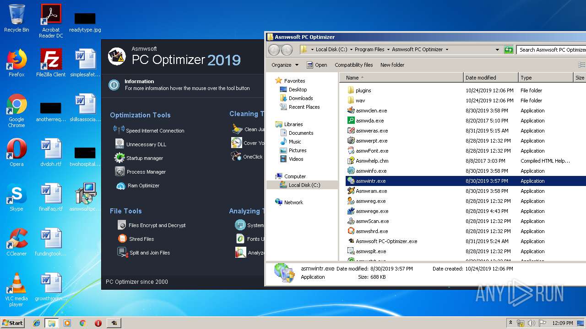
Task: Sort files by Name column
Action: [x=402, y=78]
